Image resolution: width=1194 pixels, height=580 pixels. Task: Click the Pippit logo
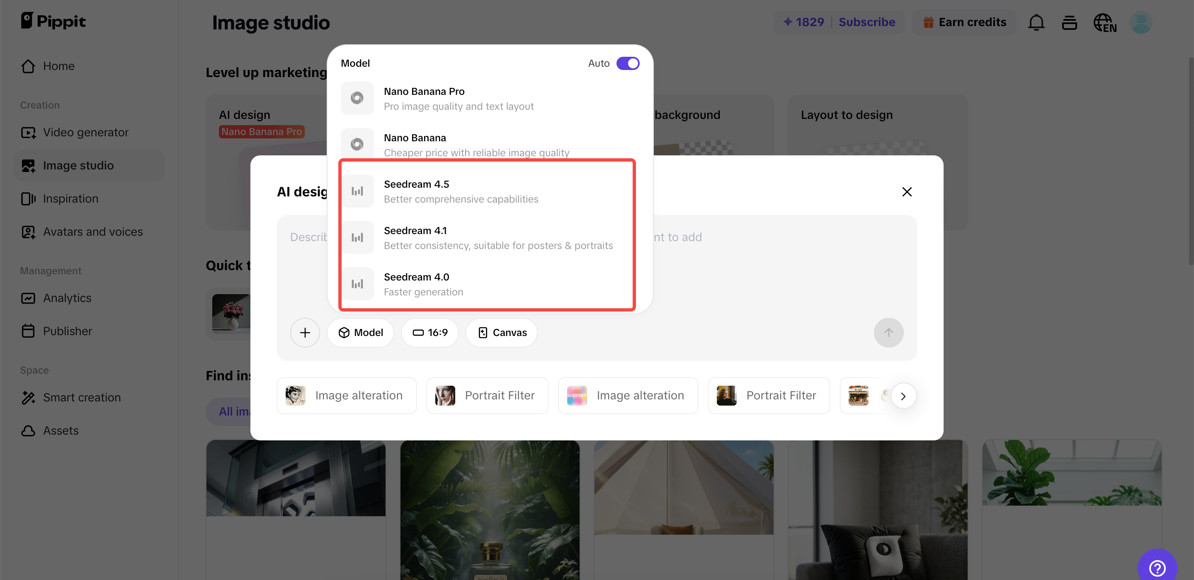click(53, 21)
